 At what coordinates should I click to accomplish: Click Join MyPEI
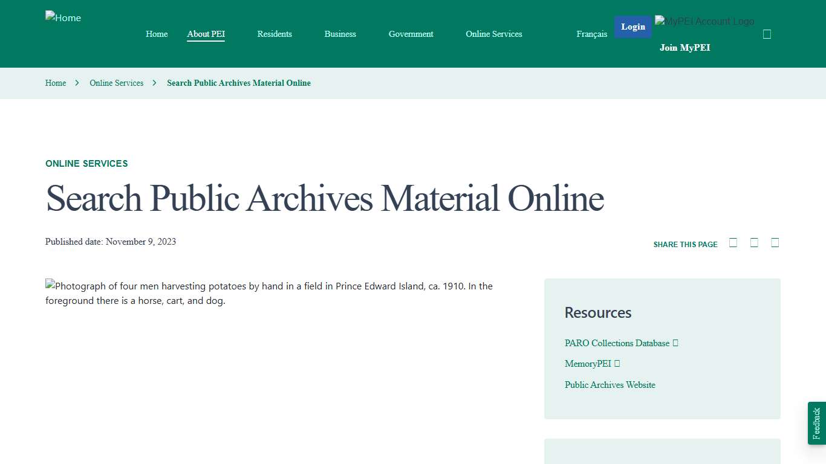pyautogui.click(x=685, y=47)
